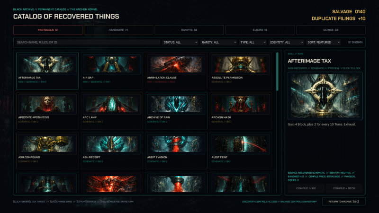This screenshot has width=379, height=213.
Task: Open the Ash Compound card
Action: [47, 151]
